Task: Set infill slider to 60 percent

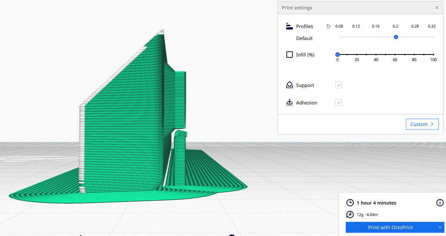Action: [x=395, y=54]
